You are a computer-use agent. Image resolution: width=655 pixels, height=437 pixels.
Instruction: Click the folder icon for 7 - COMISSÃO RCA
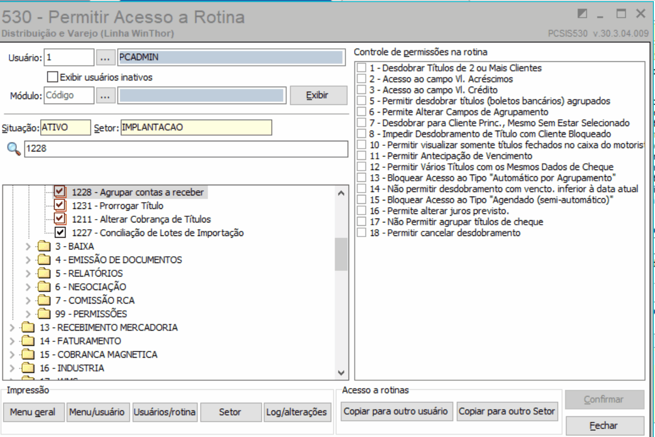coord(44,300)
